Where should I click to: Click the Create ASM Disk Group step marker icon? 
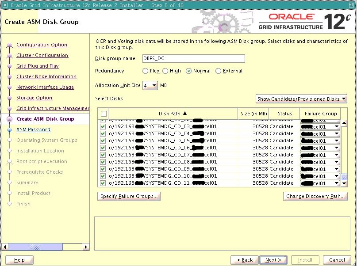click(9, 119)
